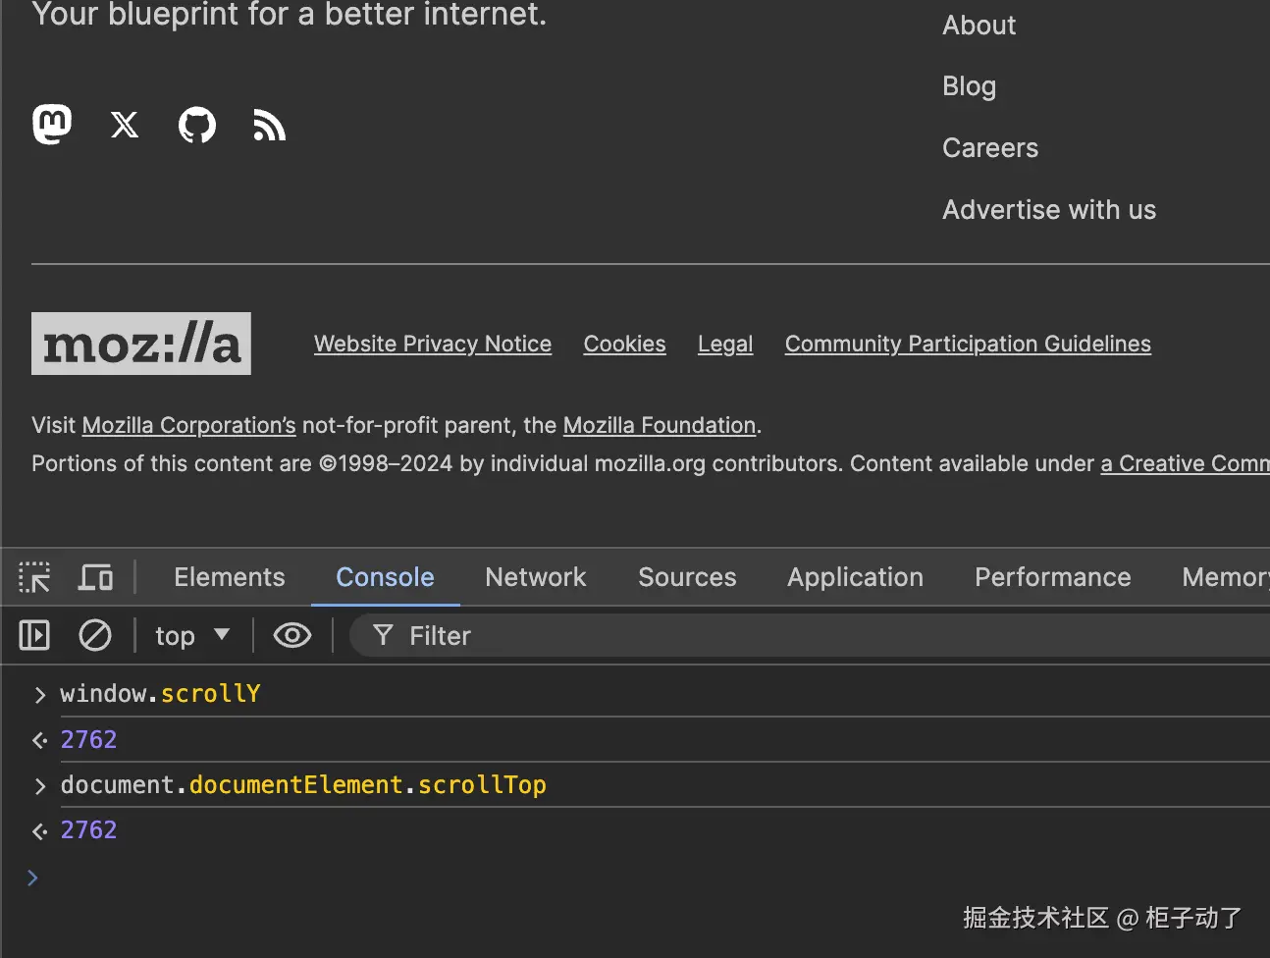Open the Website Privacy Notice link

pos(433,344)
